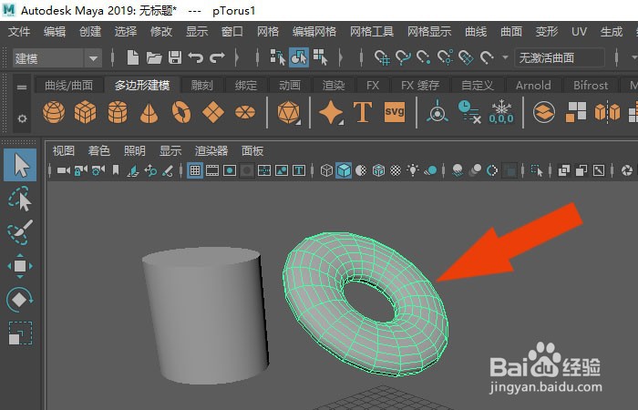The width and height of the screenshot is (638, 410).
Task: Click the New Scene icon
Action: tap(133, 57)
